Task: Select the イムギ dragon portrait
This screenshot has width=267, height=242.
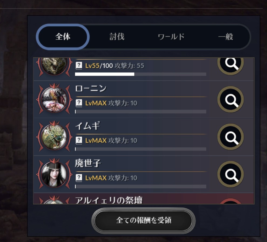Action: point(54,137)
